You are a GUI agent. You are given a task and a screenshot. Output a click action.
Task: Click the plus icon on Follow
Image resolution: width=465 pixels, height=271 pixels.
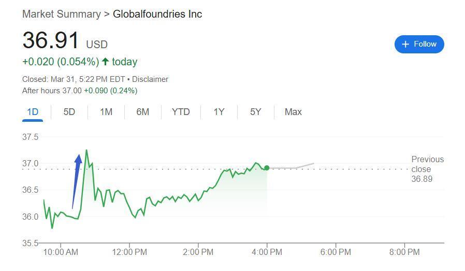(405, 44)
